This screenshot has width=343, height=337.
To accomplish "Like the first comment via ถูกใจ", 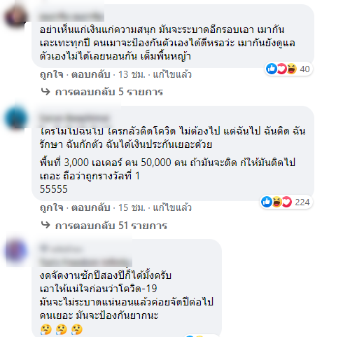I will point(52,75).
